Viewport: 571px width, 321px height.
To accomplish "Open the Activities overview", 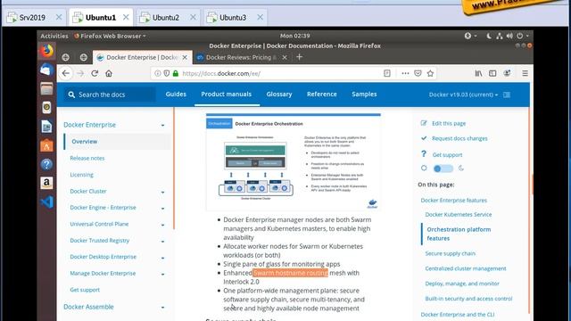I will (x=54, y=36).
